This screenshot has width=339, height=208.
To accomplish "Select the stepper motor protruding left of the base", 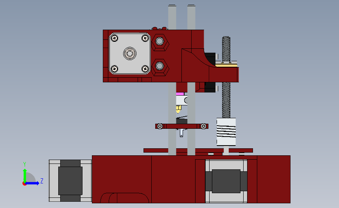I will pyautogui.click(x=70, y=181).
